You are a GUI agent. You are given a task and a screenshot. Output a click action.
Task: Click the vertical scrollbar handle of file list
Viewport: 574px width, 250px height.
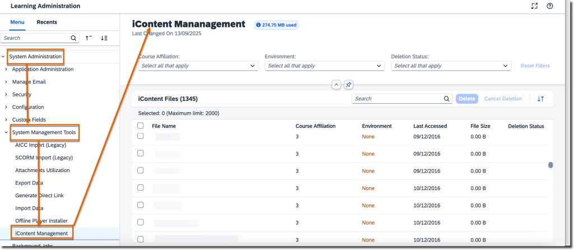550,165
